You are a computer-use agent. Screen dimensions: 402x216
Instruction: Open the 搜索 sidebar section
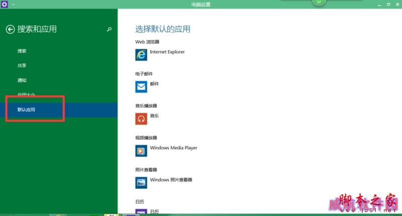tap(22, 51)
